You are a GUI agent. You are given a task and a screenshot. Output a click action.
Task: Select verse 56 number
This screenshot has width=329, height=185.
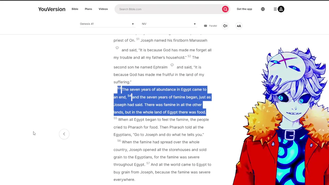click(x=119, y=141)
